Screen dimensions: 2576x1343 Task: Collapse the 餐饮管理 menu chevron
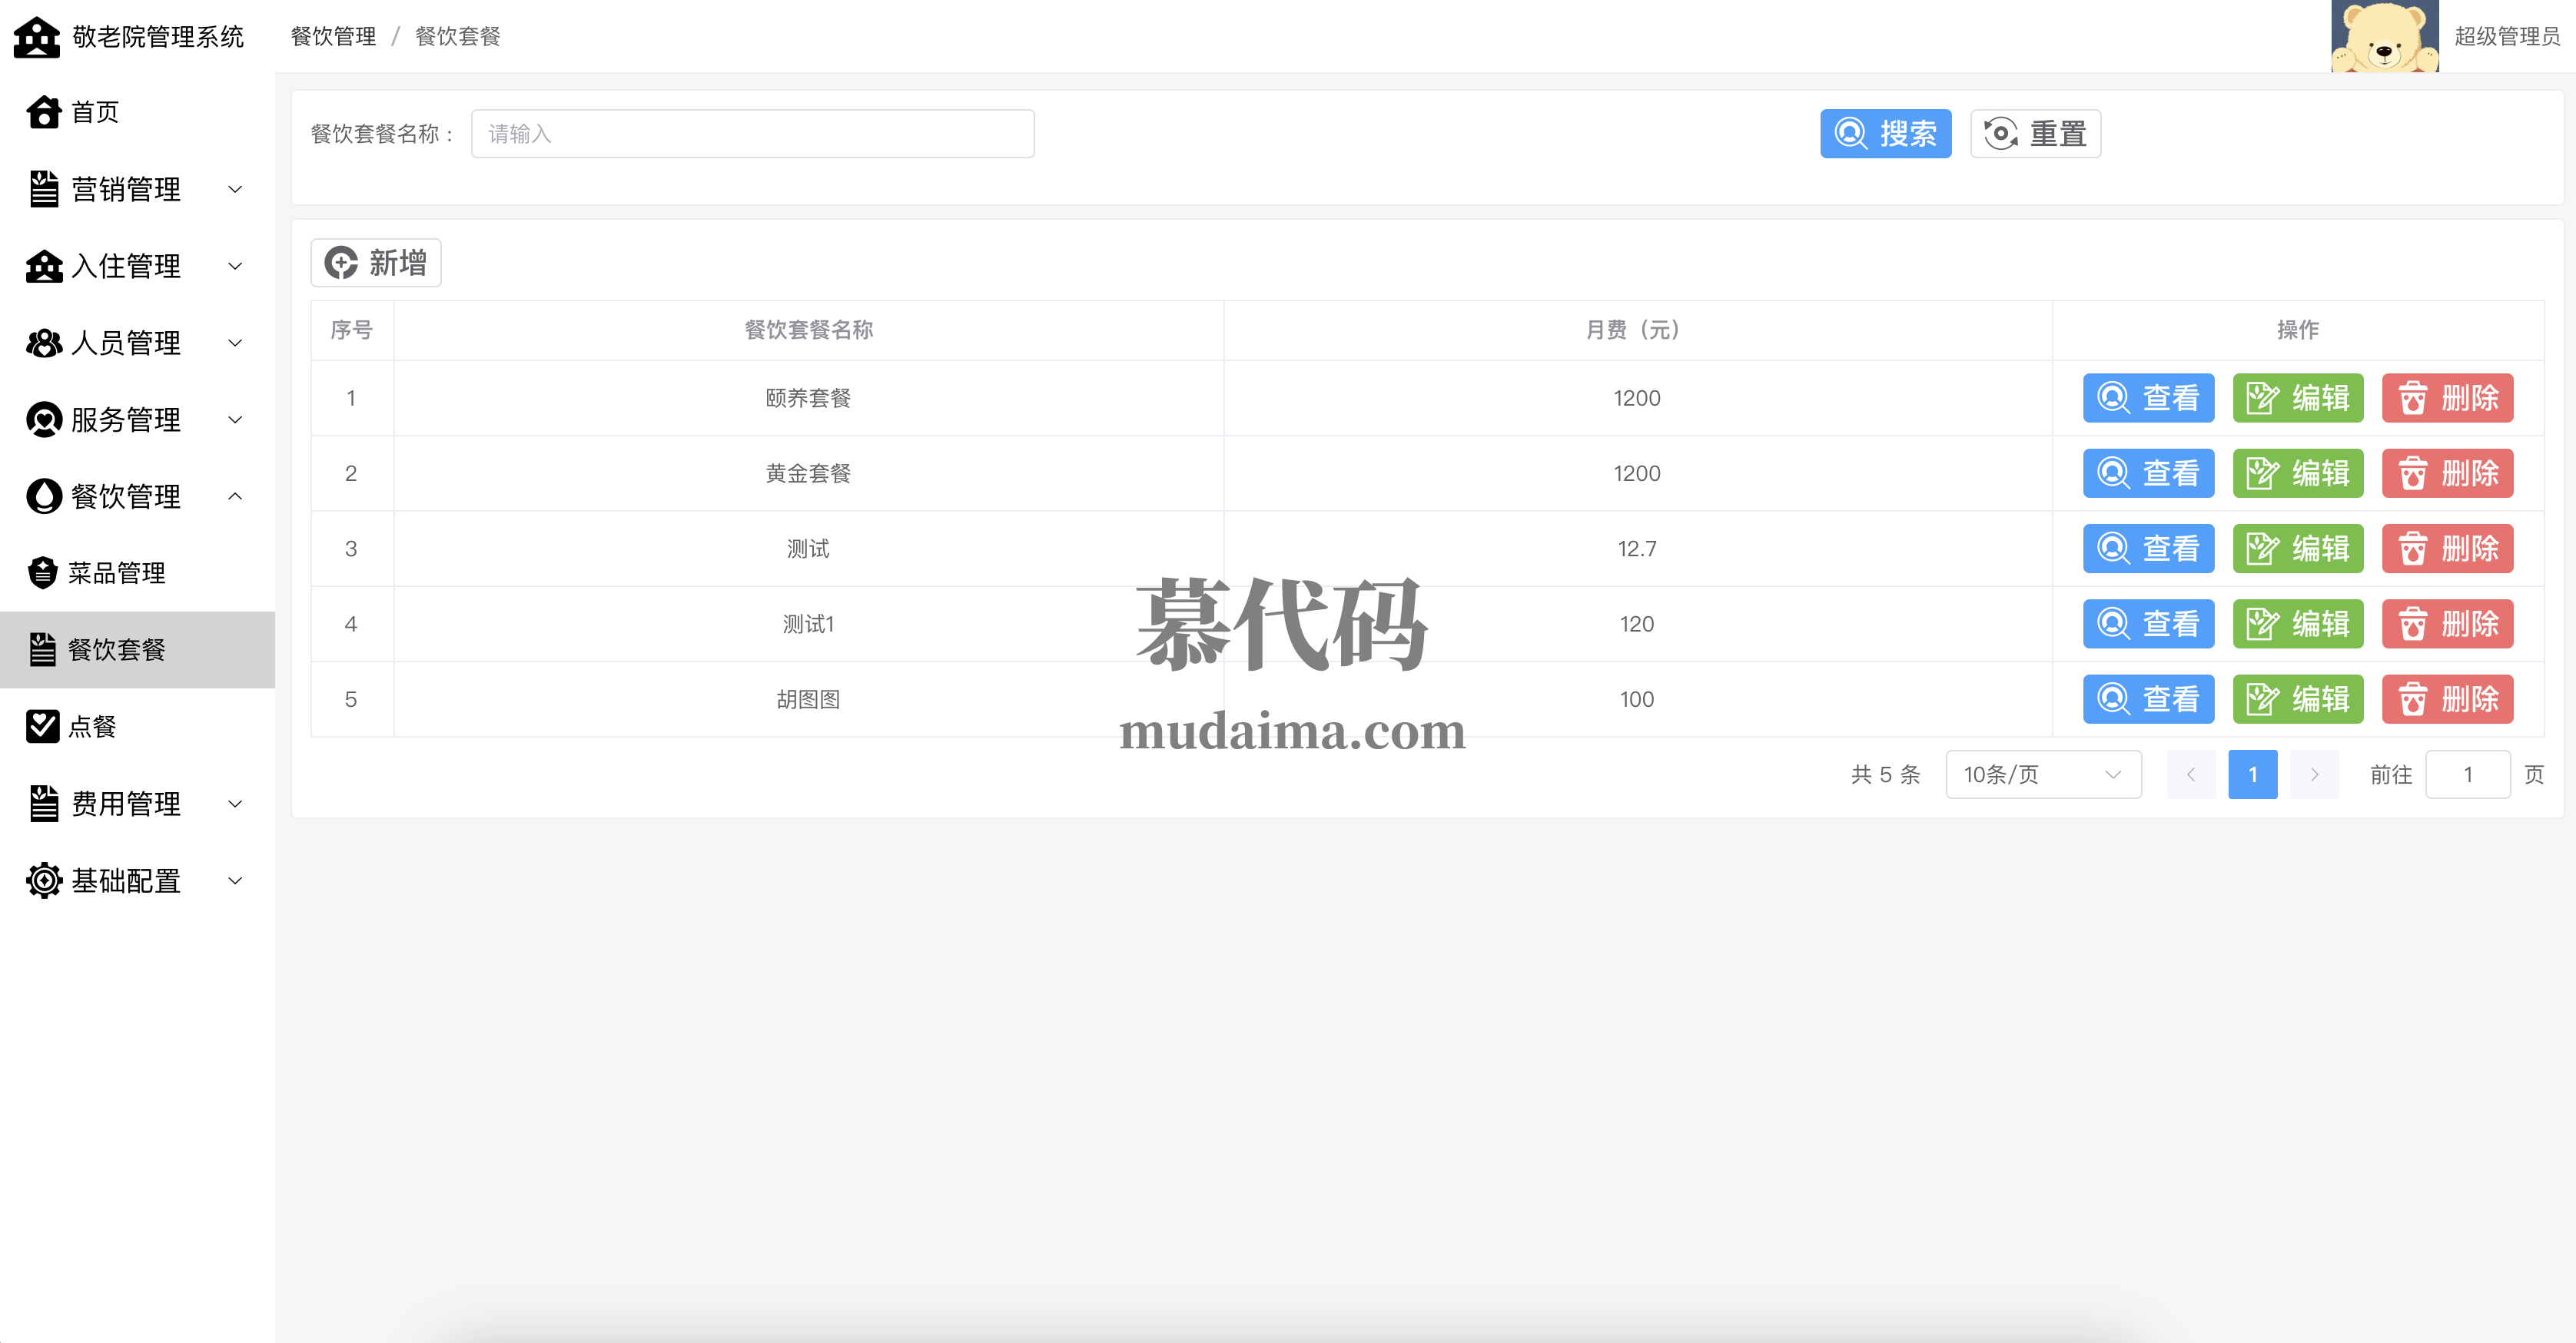pos(235,496)
